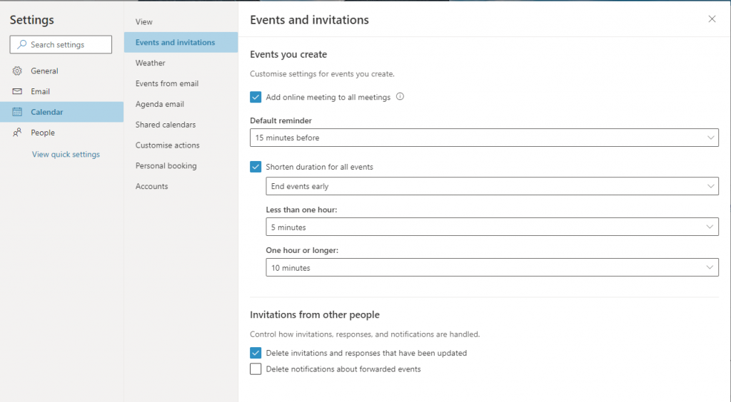731x402 pixels.
Task: Select the Email settings category label
Action: click(40, 91)
